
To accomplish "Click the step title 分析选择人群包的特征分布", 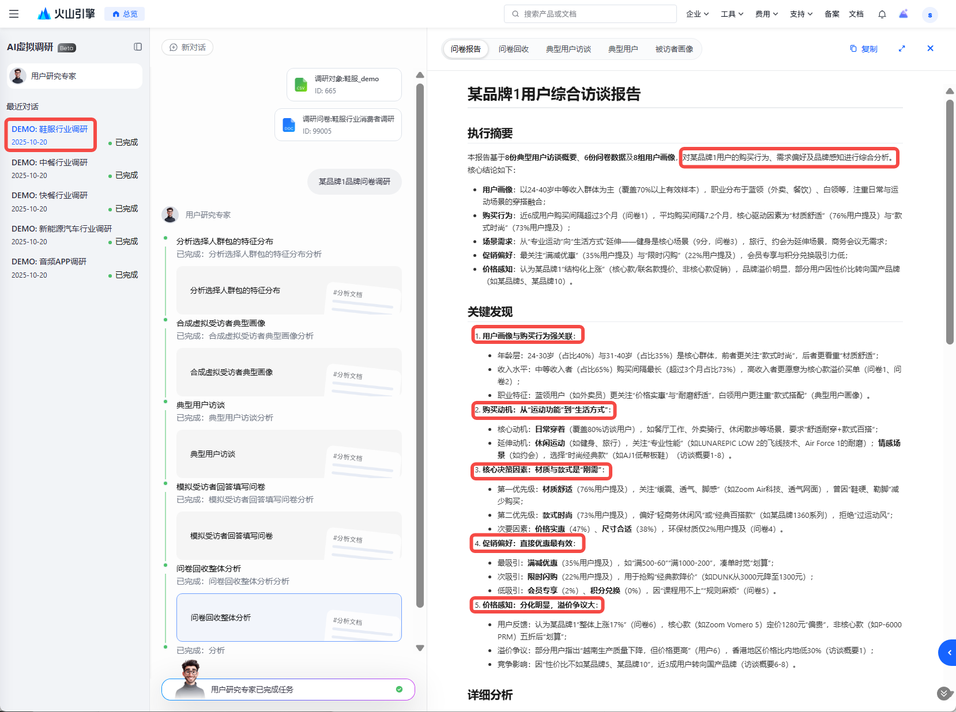I will [225, 241].
